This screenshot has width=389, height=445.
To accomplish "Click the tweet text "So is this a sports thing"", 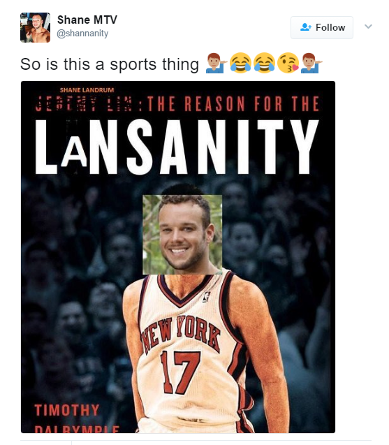I will pyautogui.click(x=110, y=64).
